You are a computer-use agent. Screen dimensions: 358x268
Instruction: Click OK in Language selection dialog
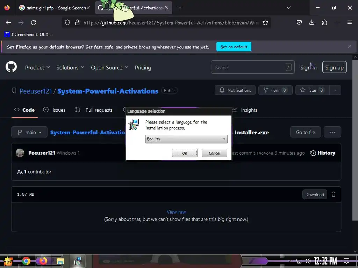[x=185, y=153]
